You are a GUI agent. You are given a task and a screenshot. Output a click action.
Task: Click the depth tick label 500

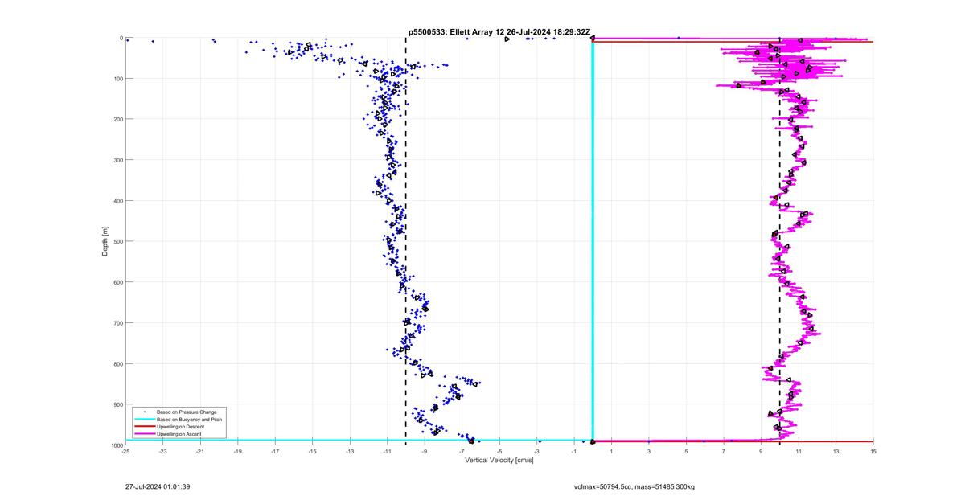(x=117, y=241)
